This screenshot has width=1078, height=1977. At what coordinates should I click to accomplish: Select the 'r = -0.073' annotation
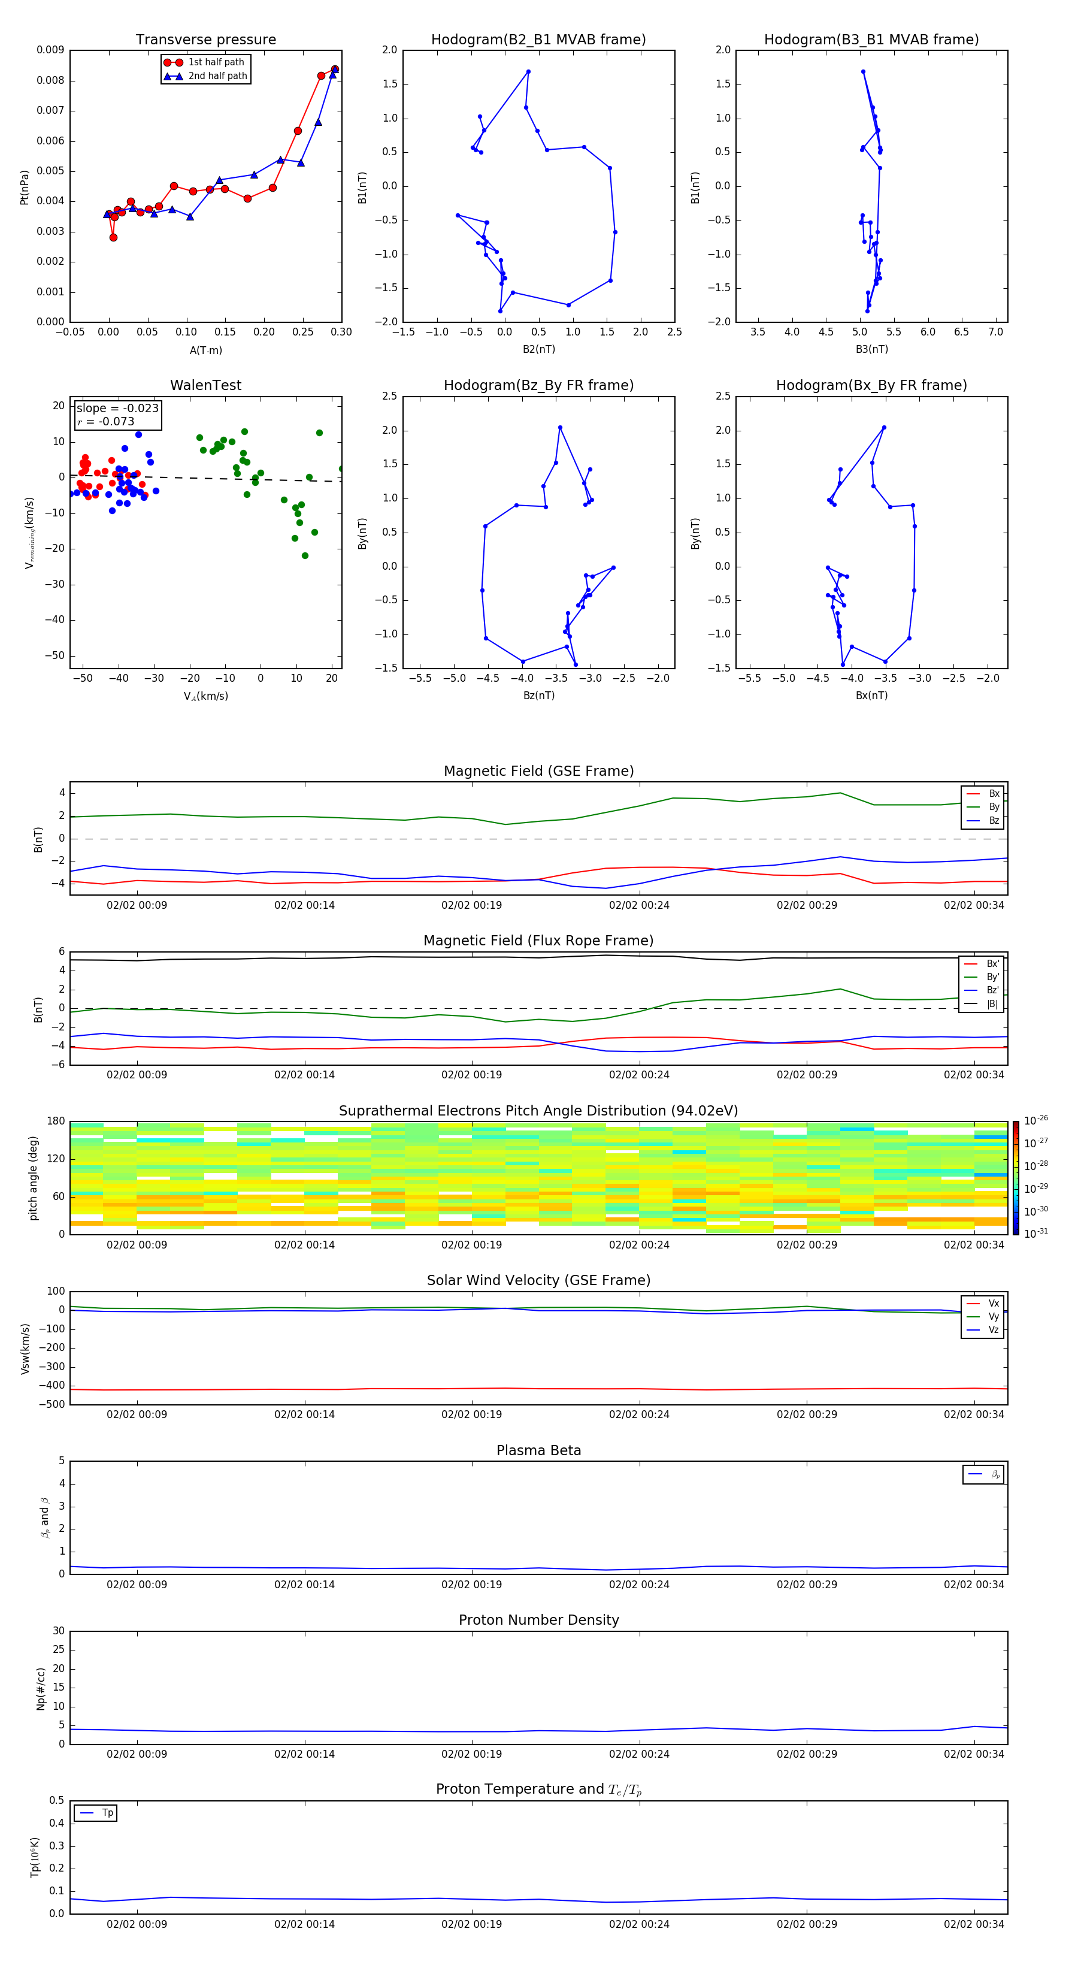pos(106,422)
